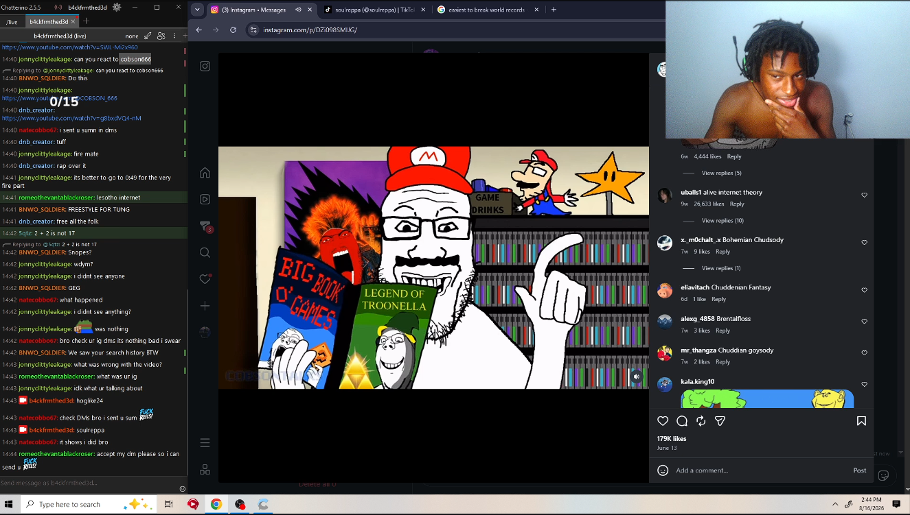
Task: Open Chrome tab search dropdown
Action: pyautogui.click(x=198, y=10)
